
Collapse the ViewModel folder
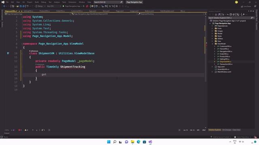(x=212, y=44)
